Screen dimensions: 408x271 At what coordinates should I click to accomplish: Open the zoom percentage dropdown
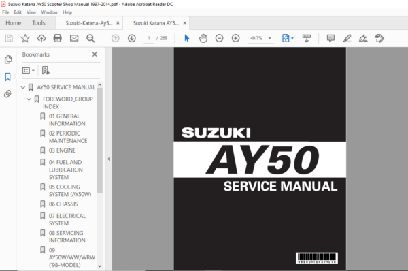(270, 38)
